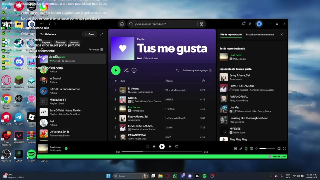The height and width of the screenshot is (180, 320).
Task: Filter library by 'Álbumes' chip
Action: point(60,42)
